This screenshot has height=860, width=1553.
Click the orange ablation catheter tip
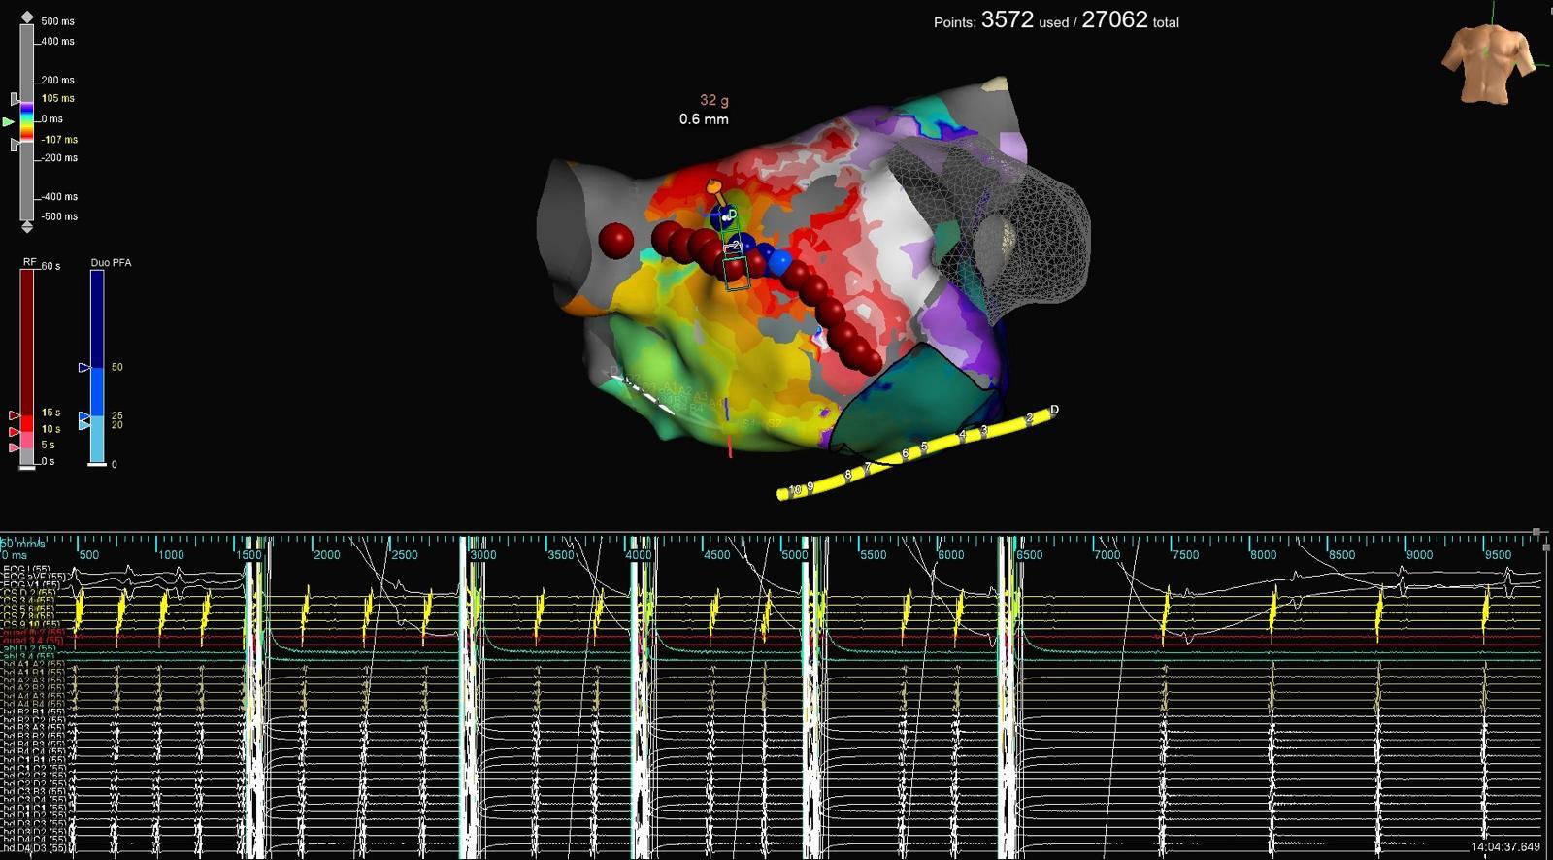(x=713, y=186)
